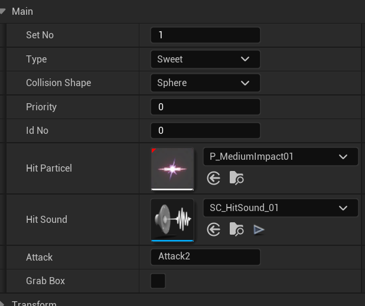Click the Attack field containing Attack2

[206, 257]
